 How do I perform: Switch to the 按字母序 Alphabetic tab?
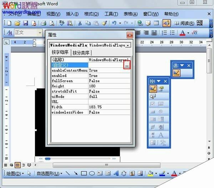(x=60, y=52)
